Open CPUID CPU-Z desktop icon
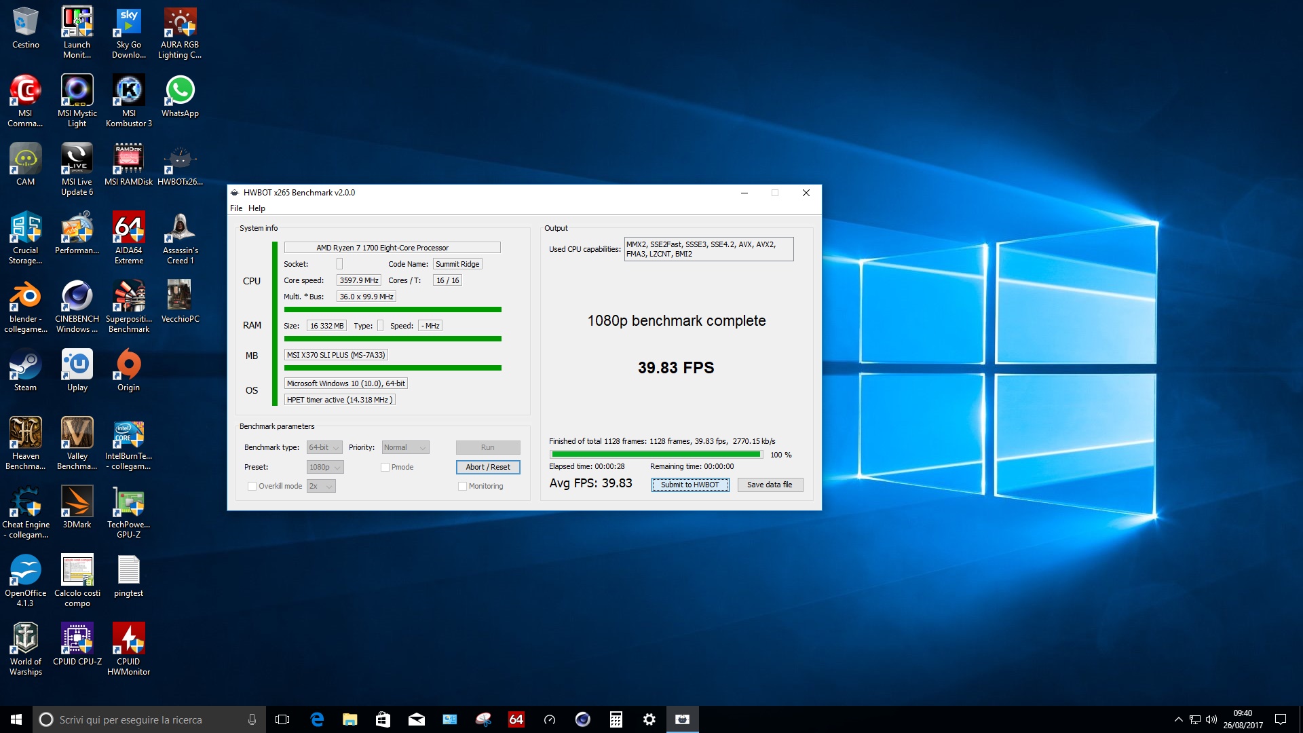Image resolution: width=1303 pixels, height=733 pixels. click(77, 645)
